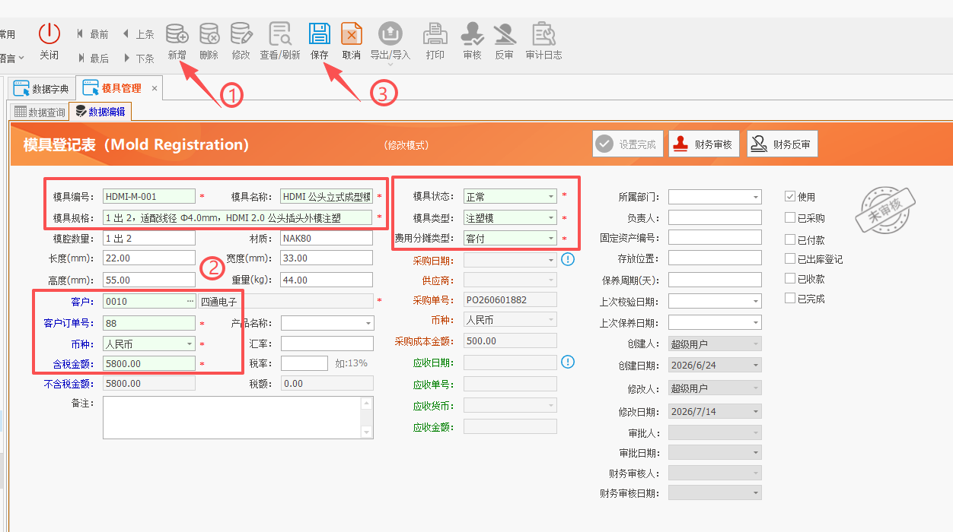The width and height of the screenshot is (953, 532).
Task: Click the 财务审核 button
Action: pyautogui.click(x=704, y=144)
